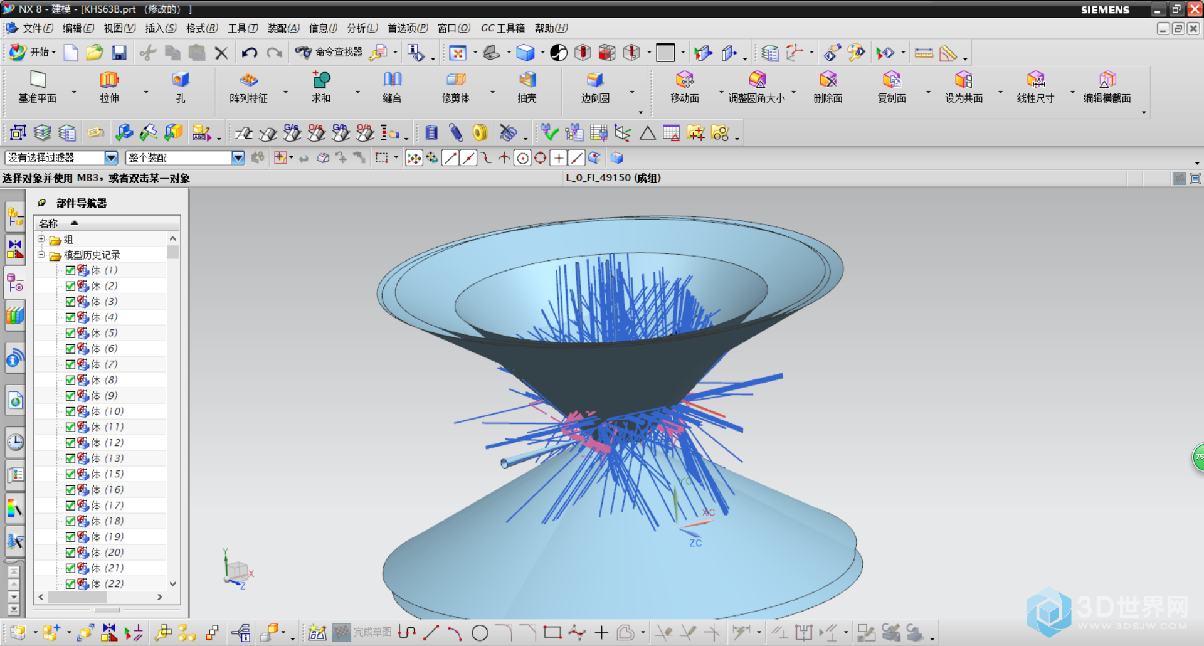Open the 文件(F) menu
Screen dimensions: 1204x646
(38, 28)
